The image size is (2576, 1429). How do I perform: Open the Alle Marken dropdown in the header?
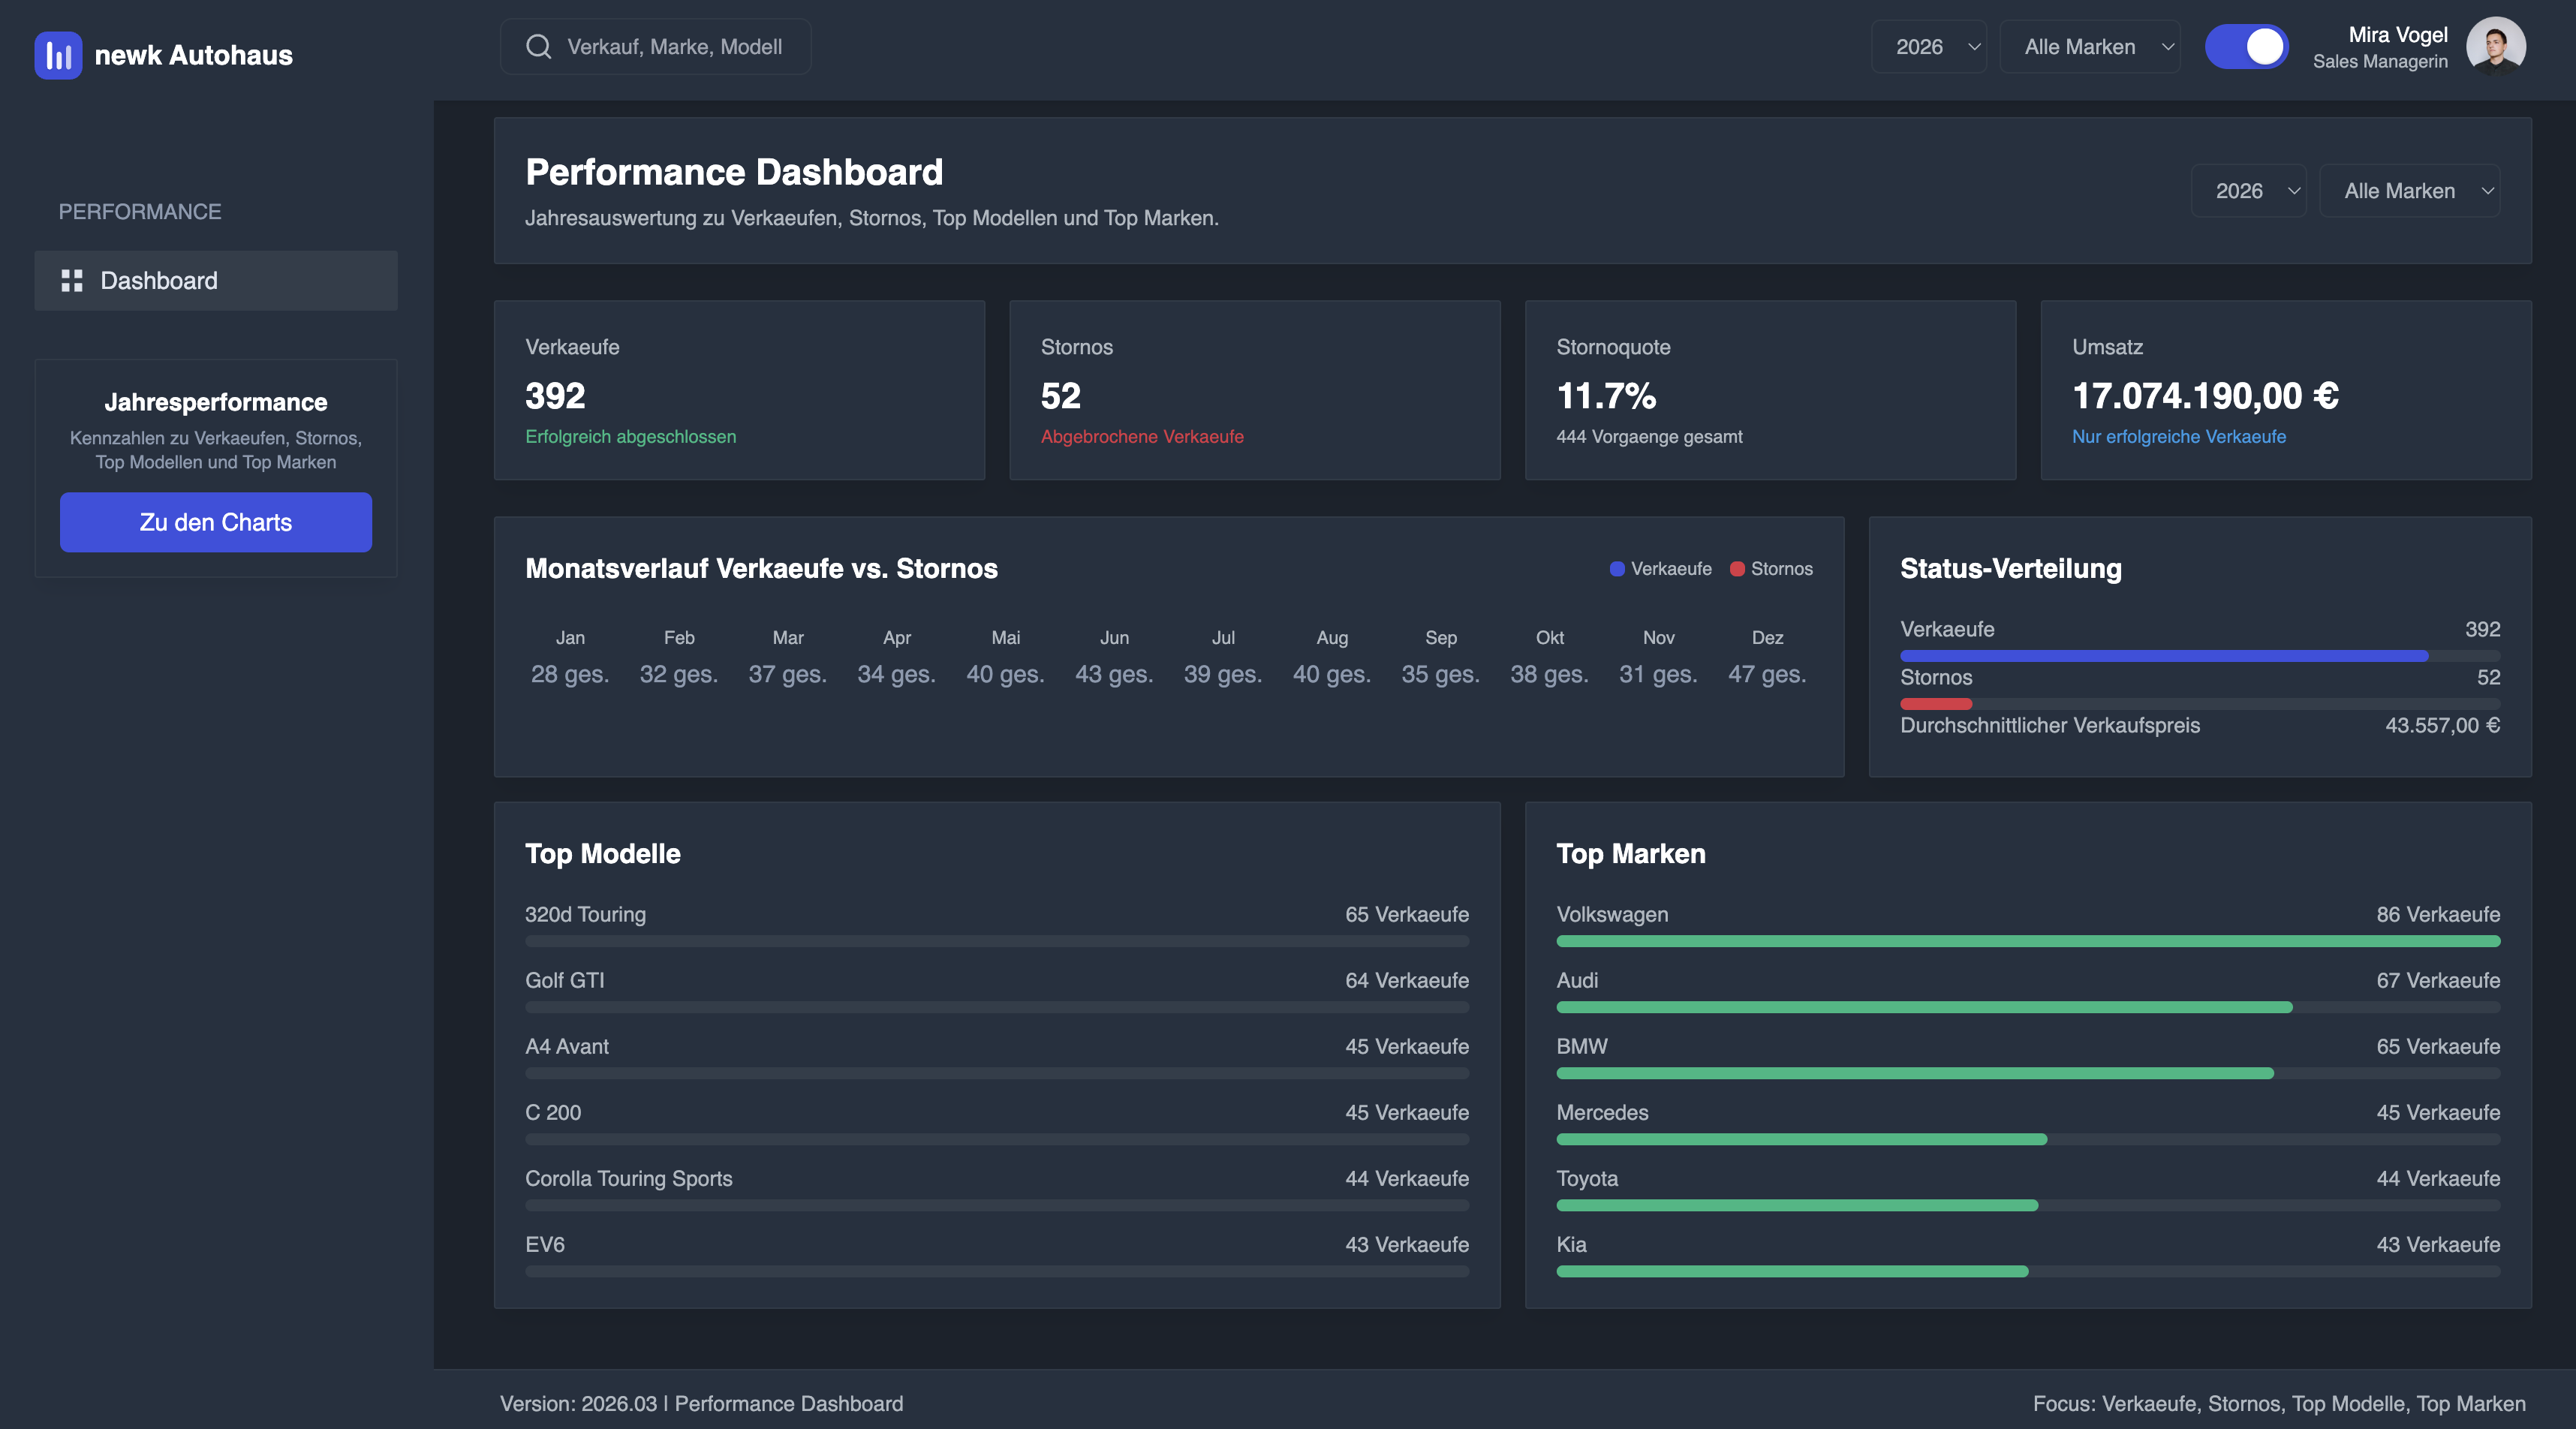2089,46
